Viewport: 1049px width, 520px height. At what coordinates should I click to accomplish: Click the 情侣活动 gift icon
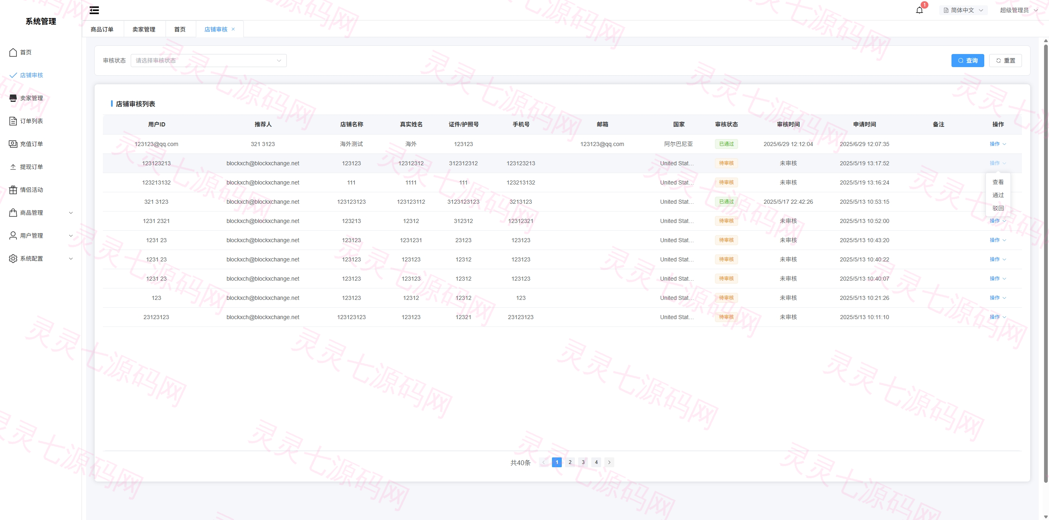pyautogui.click(x=13, y=190)
